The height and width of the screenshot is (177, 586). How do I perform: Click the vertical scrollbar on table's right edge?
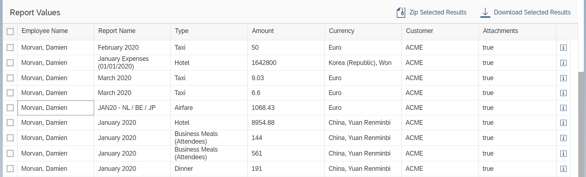tap(582, 123)
